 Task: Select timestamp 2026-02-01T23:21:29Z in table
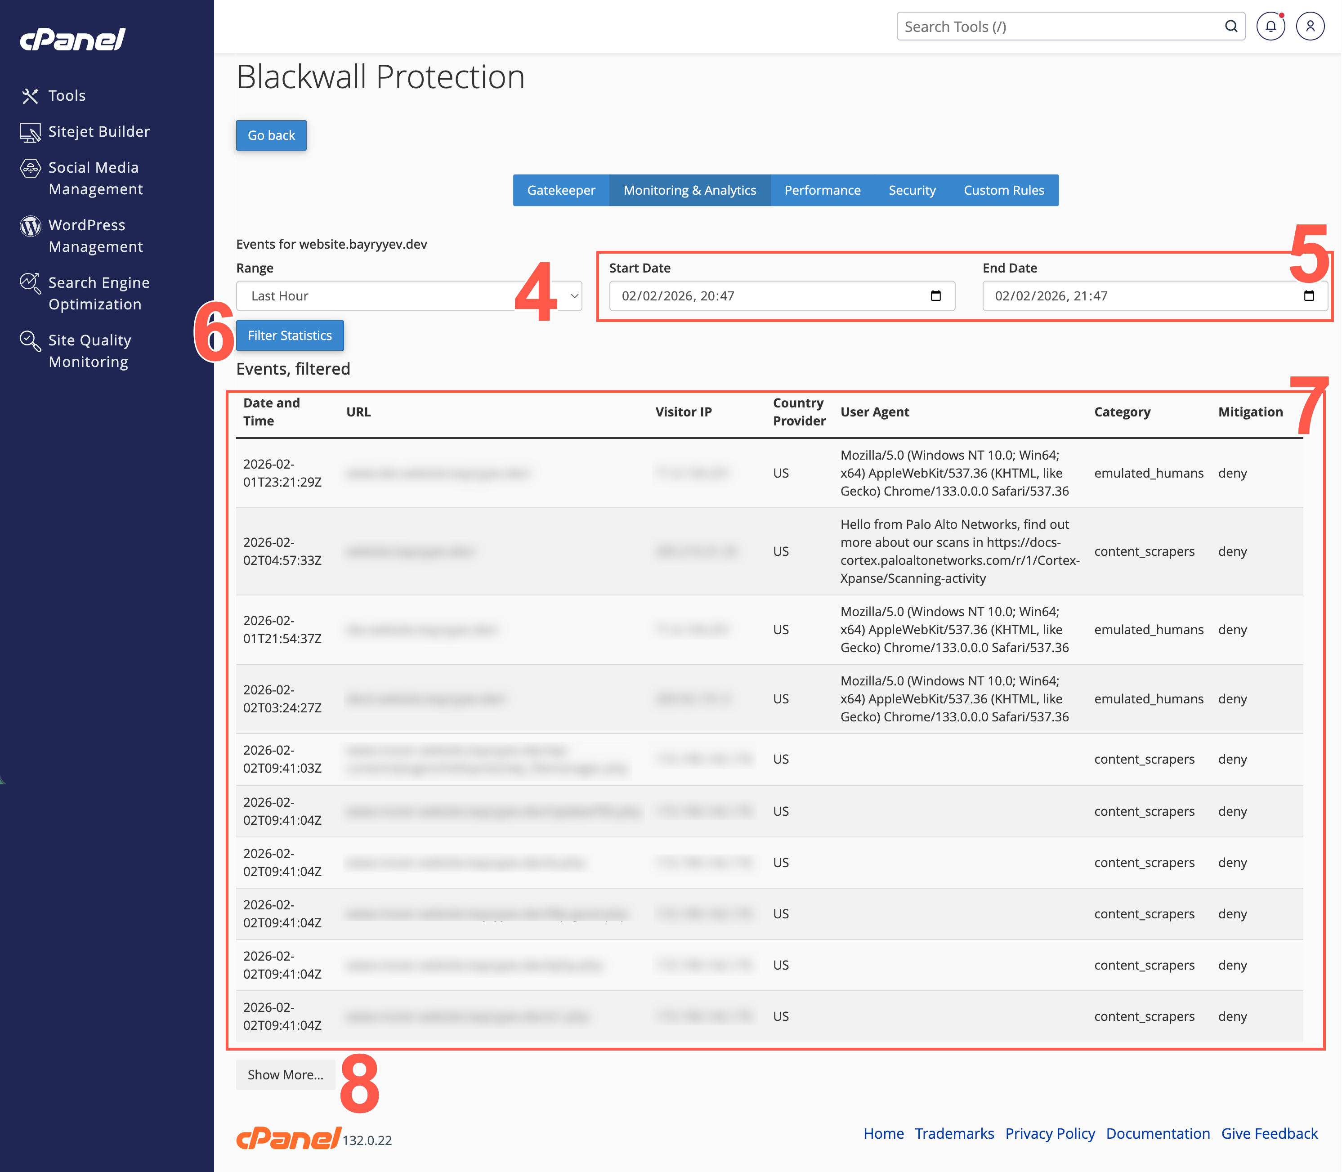pyautogui.click(x=282, y=473)
